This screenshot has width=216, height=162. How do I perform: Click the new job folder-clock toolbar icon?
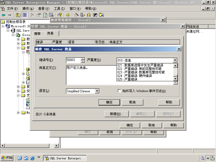(x=101, y=15)
